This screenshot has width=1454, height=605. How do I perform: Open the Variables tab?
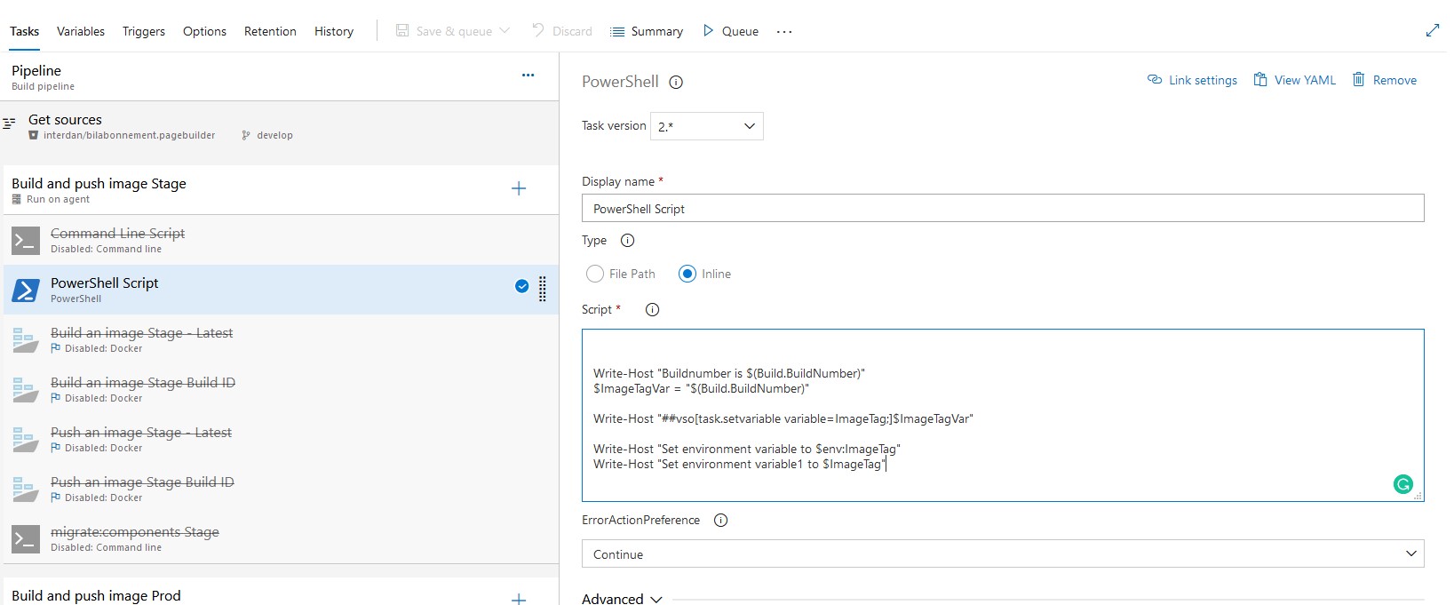coord(81,31)
